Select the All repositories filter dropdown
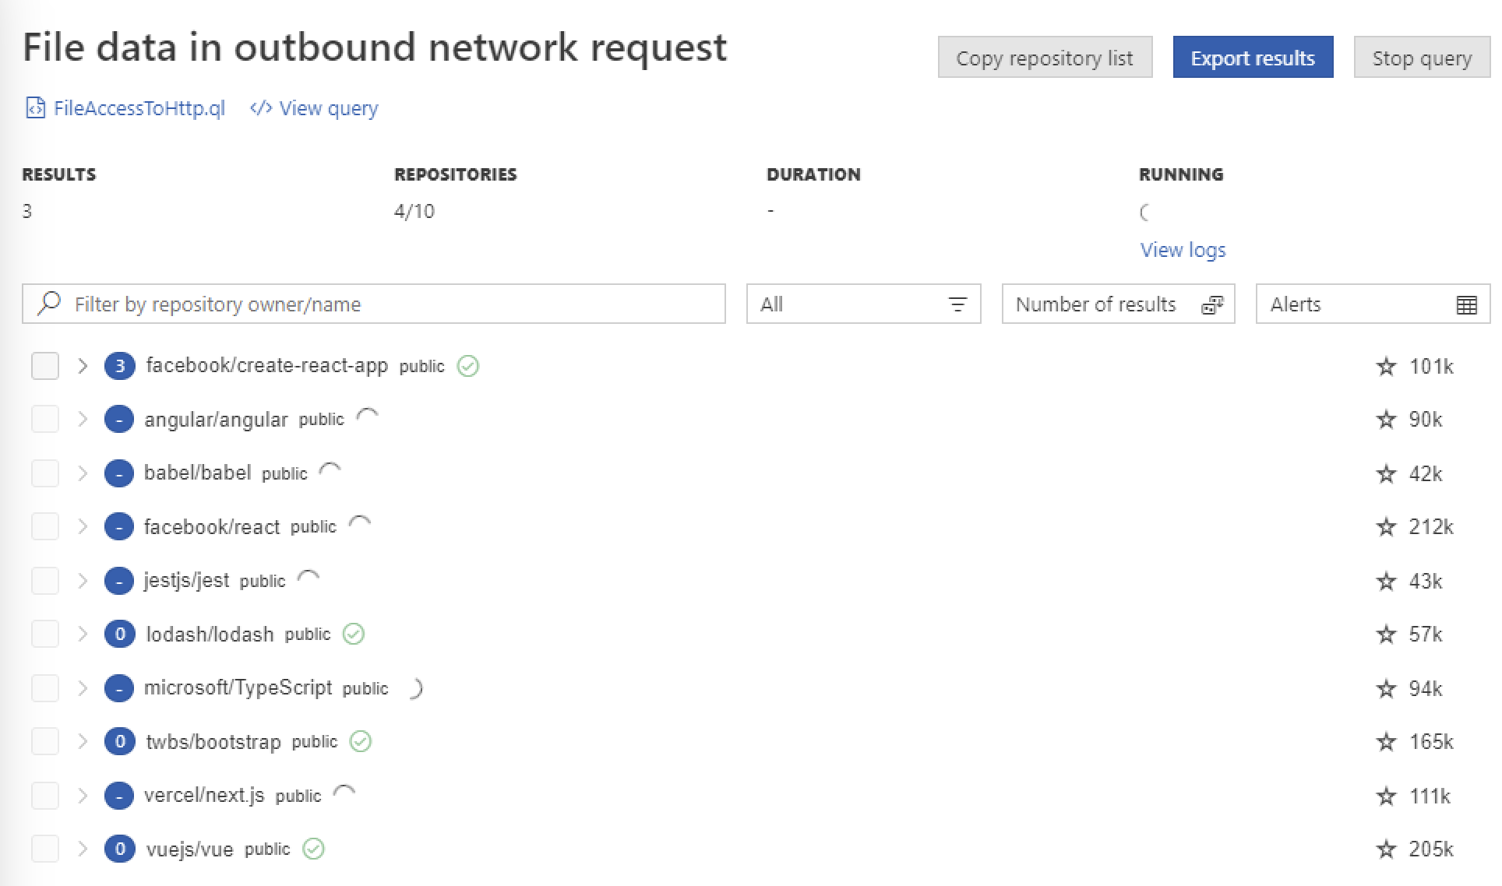This screenshot has height=886, width=1502. click(x=860, y=304)
